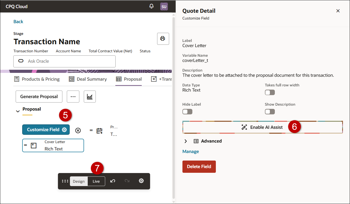Switch to Products & Pricing tab
This screenshot has width=350, height=204.
coord(37,79)
